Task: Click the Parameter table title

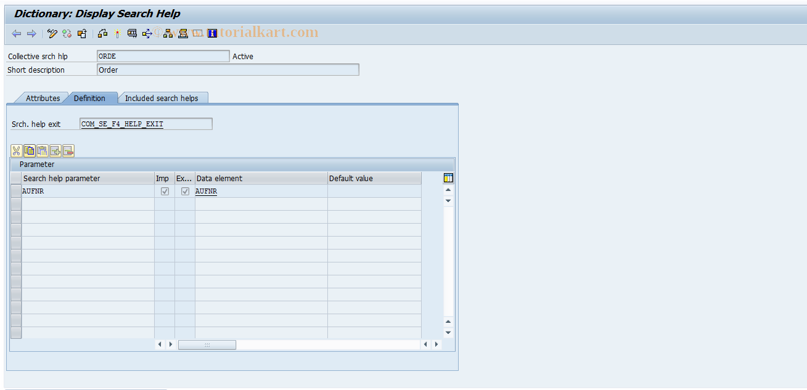Action: pyautogui.click(x=37, y=165)
